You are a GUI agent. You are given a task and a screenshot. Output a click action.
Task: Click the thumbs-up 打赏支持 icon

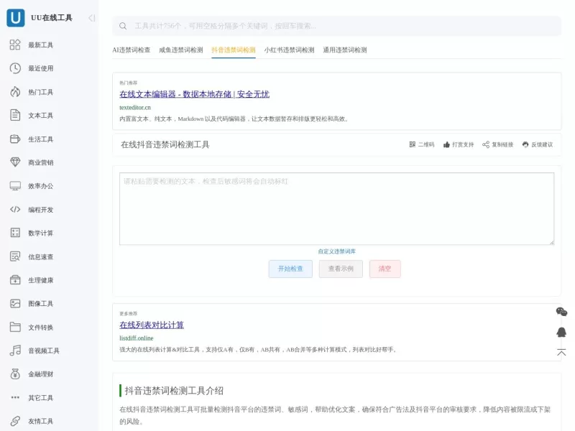pos(448,144)
